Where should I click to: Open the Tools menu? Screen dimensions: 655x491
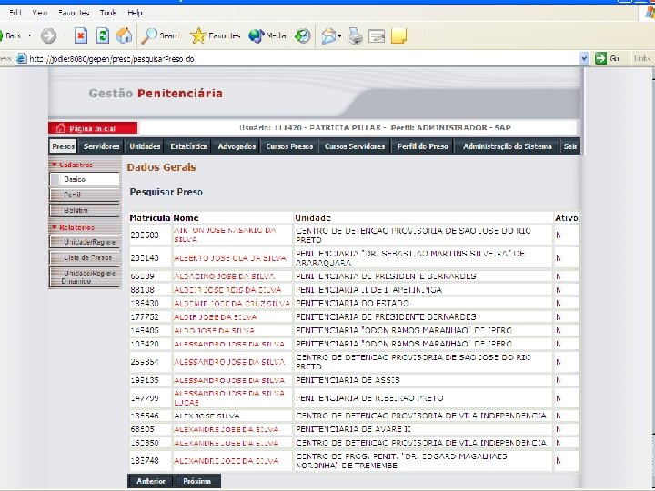pyautogui.click(x=108, y=13)
